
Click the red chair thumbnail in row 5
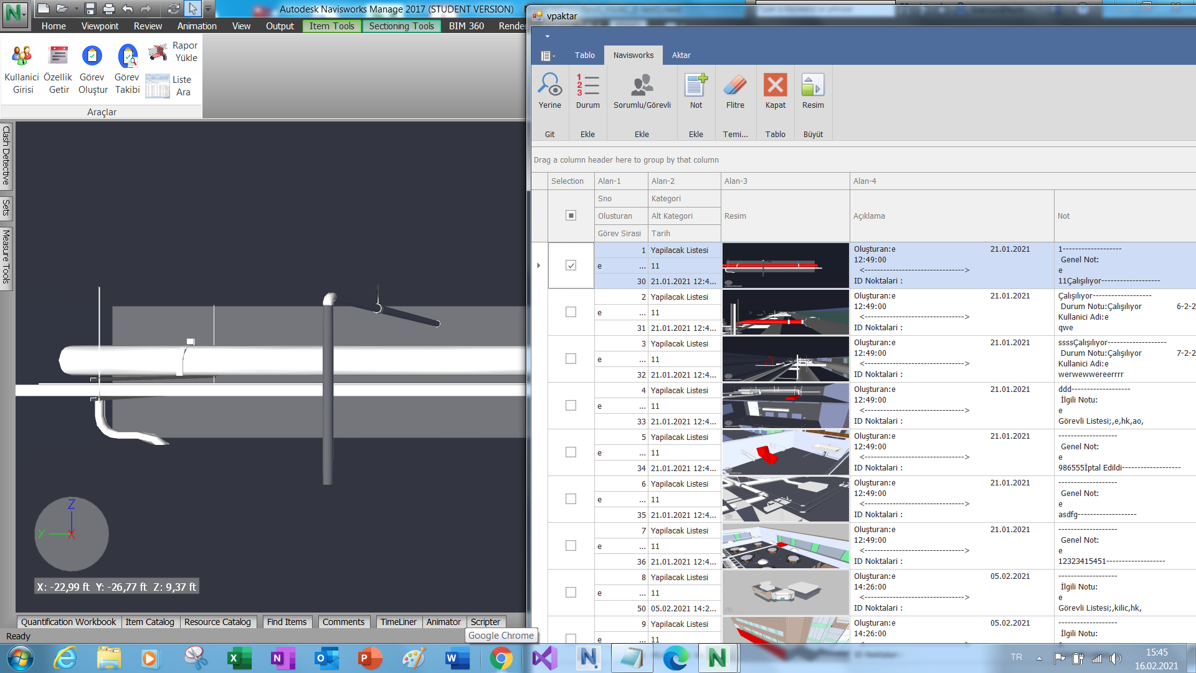tap(785, 452)
